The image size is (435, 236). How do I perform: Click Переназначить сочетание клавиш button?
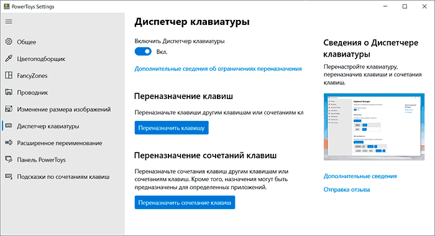click(185, 202)
